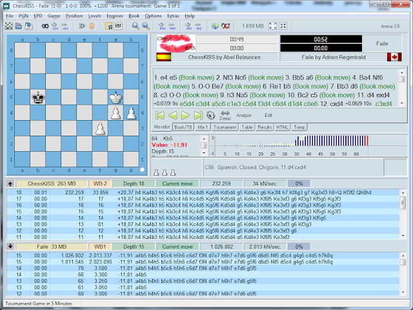413x310 pixels.
Task: Click the ChessKISS lips logo
Action: [176, 43]
